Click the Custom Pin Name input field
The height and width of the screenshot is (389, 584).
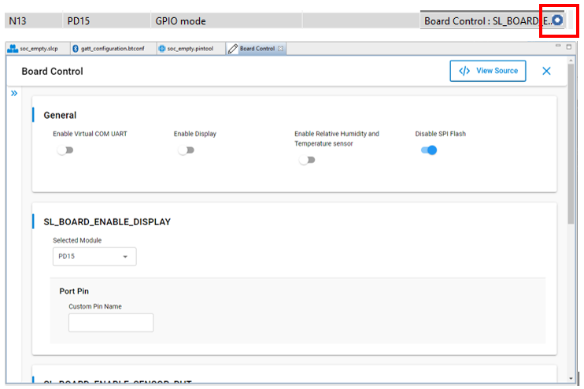[x=111, y=323]
